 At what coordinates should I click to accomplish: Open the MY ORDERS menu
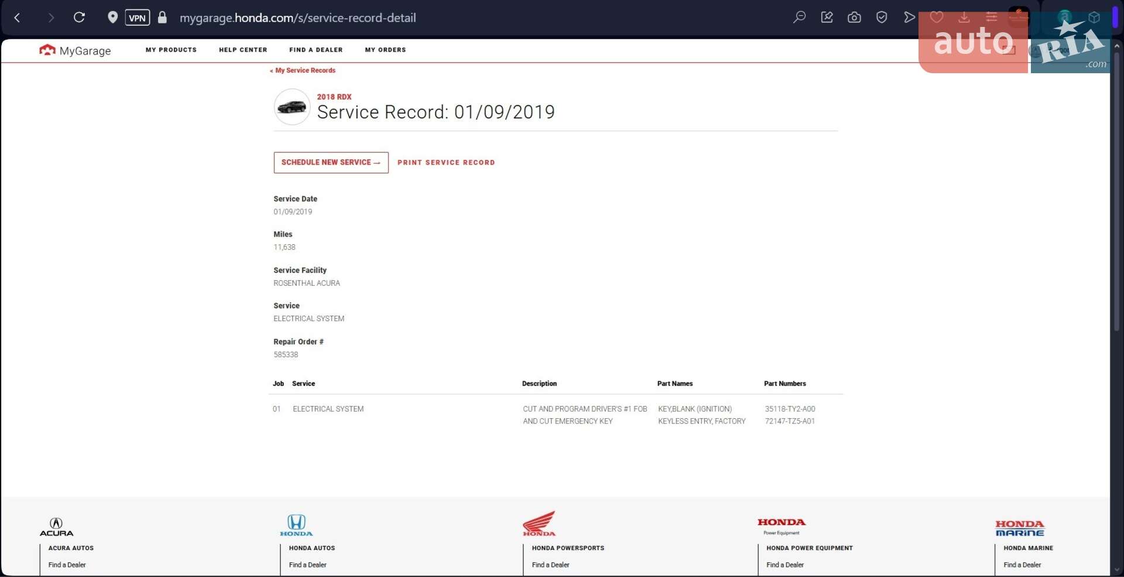pos(385,50)
